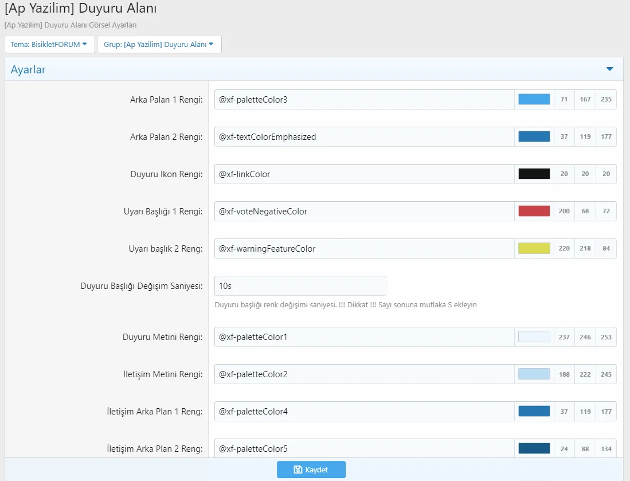
Task: Open the Duyuru Metini Rengi color swatch
Action: tap(534, 337)
